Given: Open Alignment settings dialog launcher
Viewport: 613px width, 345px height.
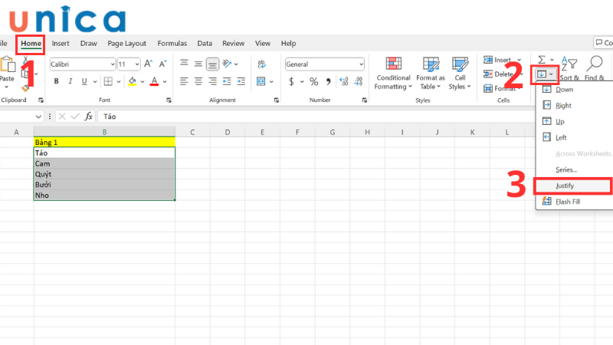Looking at the screenshot, I should click(x=277, y=100).
